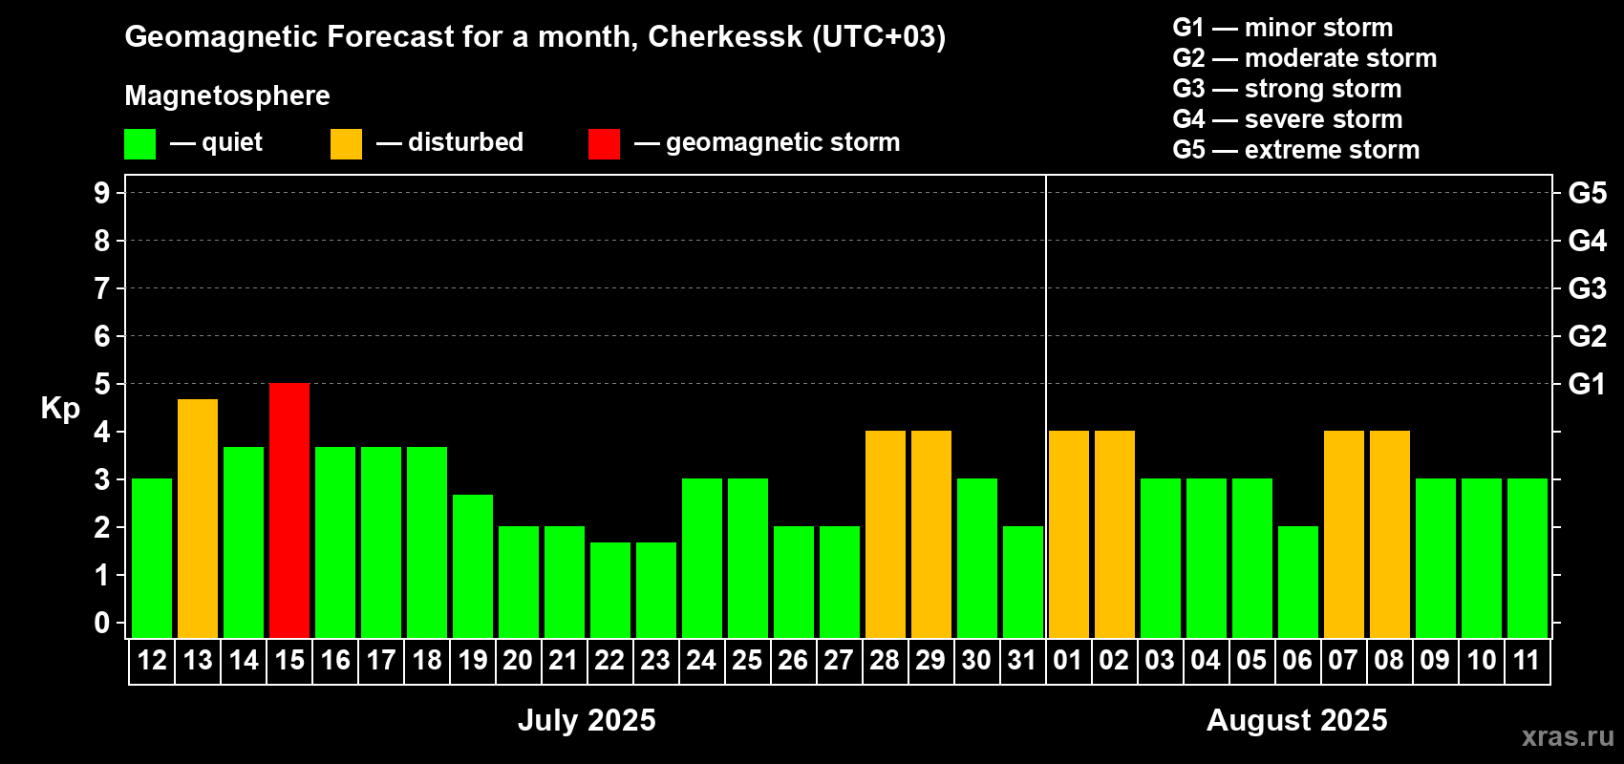This screenshot has height=764, width=1624.
Task: Click the date label 02
Action: (1114, 661)
